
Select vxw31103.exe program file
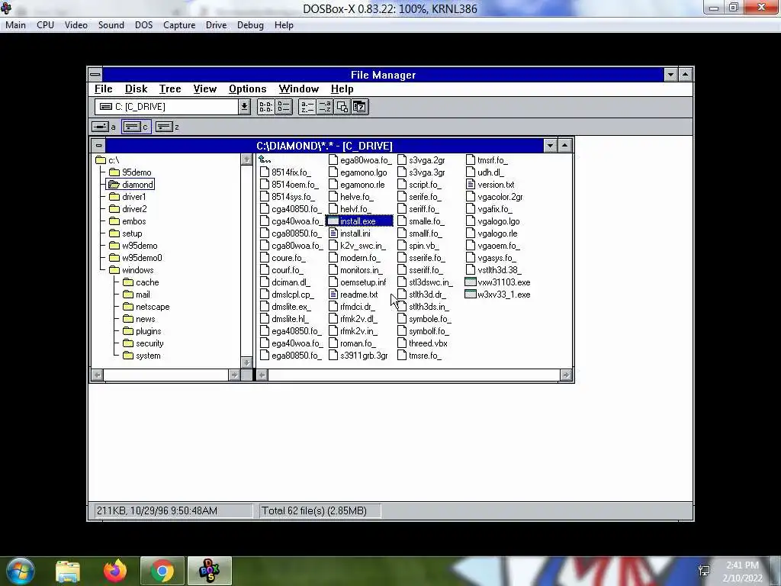coord(497,282)
